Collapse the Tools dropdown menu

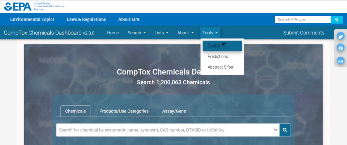point(210,33)
